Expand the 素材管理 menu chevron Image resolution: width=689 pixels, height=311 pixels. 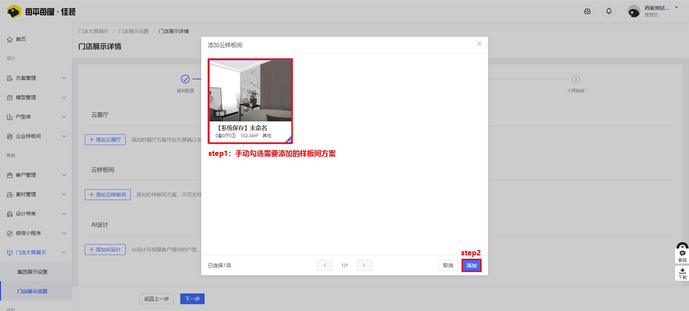pos(64,195)
